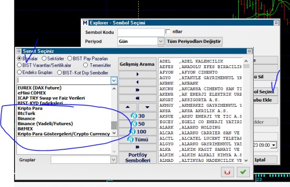Move selection down with the down triangle button
290x187 pixels.
pos(147,107)
